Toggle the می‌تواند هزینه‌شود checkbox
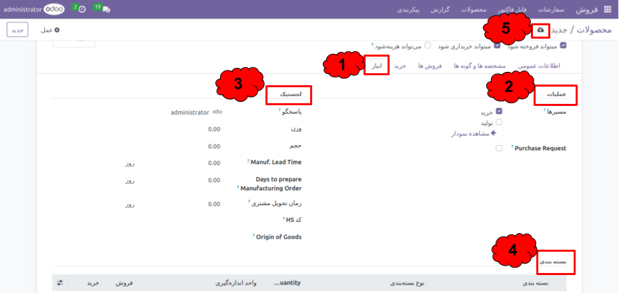Screen dimensions: 619x293 (x=428, y=45)
